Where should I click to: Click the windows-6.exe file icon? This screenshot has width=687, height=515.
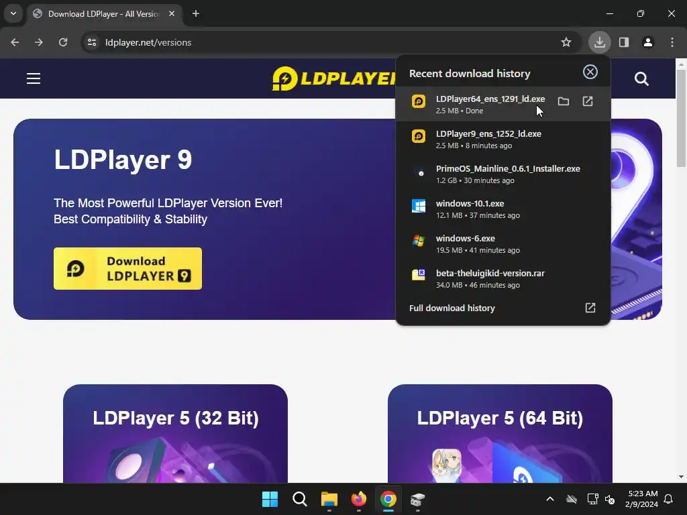click(x=419, y=241)
